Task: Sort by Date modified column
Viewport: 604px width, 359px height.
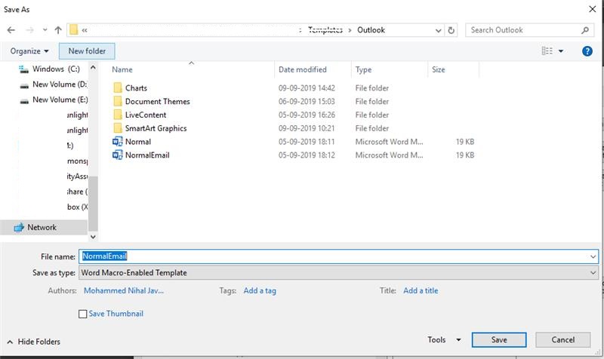Action: click(303, 69)
